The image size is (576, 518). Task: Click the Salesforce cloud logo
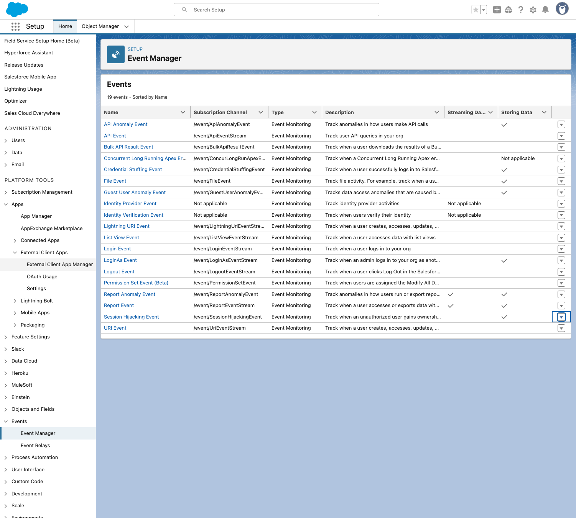point(17,10)
